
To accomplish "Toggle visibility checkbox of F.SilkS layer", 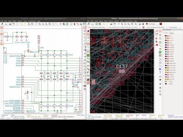I will (x=168, y=54).
